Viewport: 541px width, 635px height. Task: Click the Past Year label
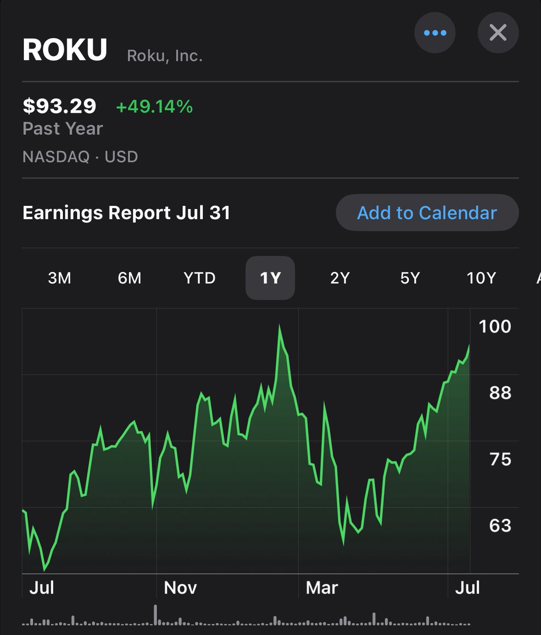[63, 129]
